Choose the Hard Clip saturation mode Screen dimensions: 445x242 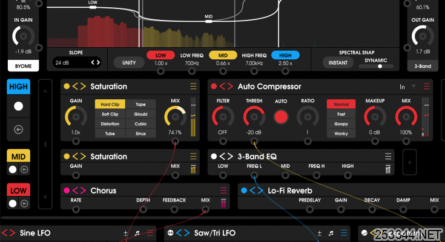[x=110, y=104]
